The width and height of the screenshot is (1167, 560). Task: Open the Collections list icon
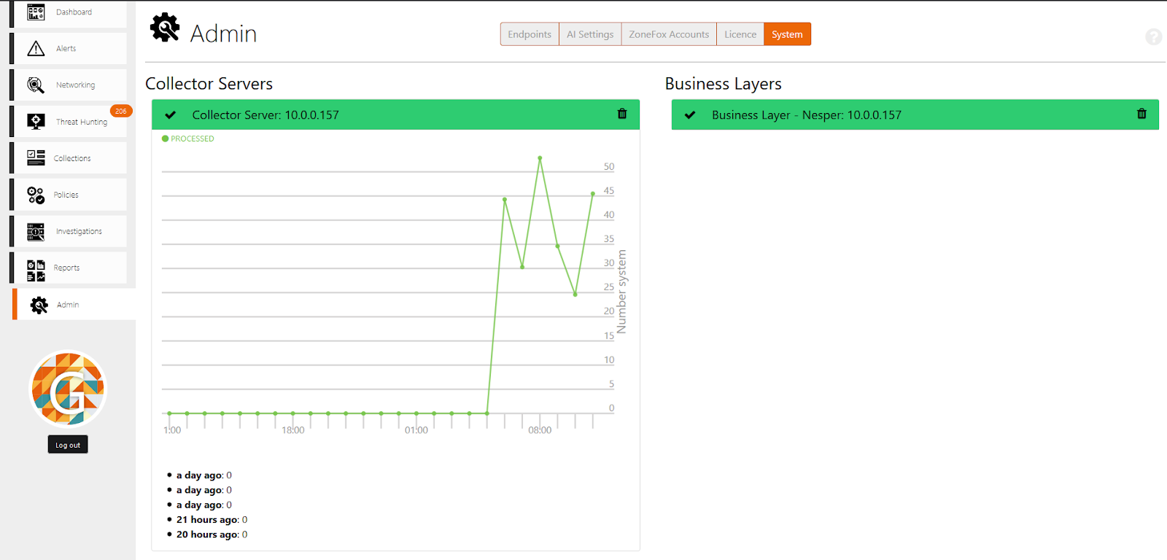(x=36, y=158)
